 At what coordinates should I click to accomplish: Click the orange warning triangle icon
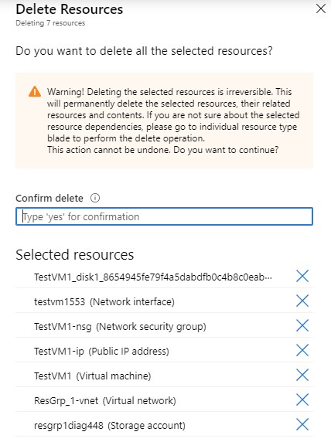pos(35,91)
